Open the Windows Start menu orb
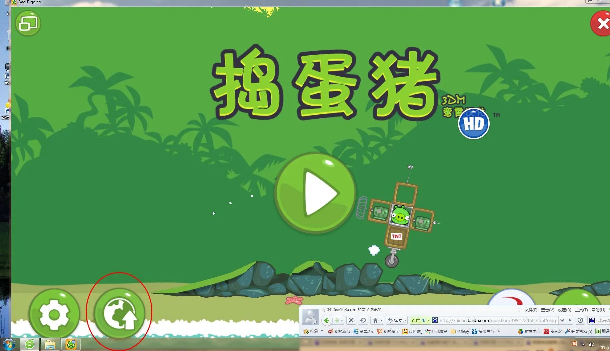This screenshot has width=610, height=351. 8,345
